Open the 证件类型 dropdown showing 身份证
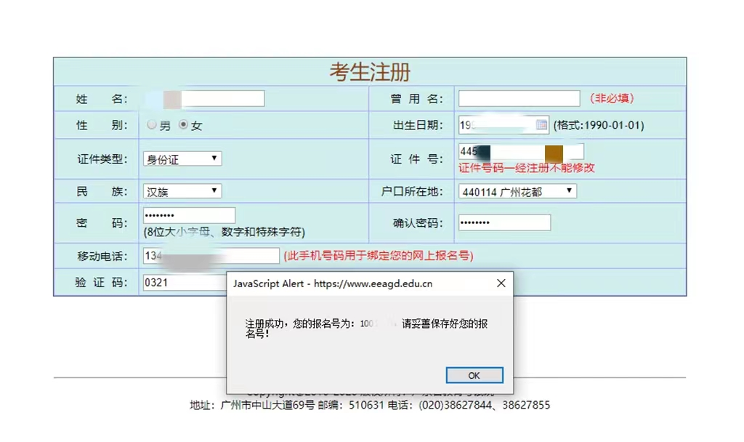Viewport: 744px width, 442px height. point(182,158)
